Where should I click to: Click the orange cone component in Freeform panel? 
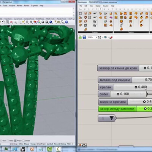[131, 25]
